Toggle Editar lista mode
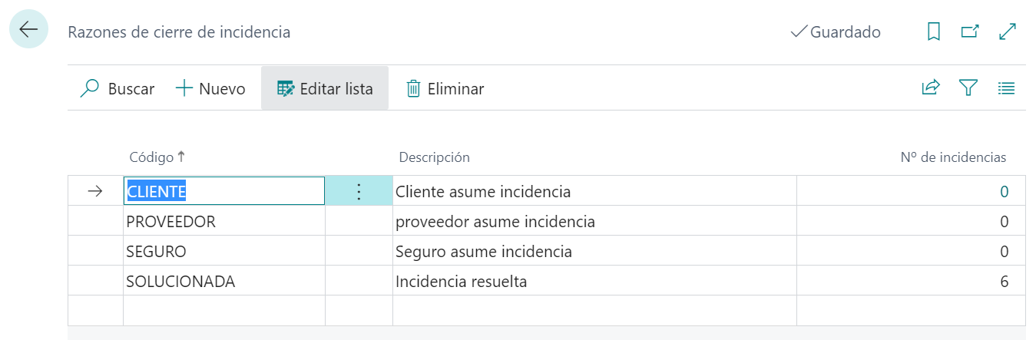 pyautogui.click(x=325, y=88)
